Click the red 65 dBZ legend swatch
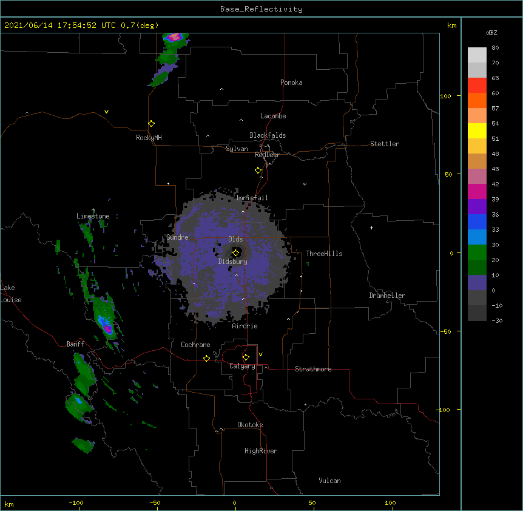This screenshot has width=523, height=511. (477, 85)
